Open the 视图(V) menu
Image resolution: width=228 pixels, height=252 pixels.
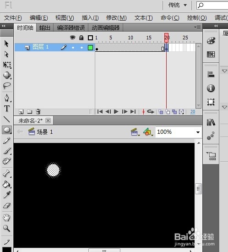click(65, 18)
